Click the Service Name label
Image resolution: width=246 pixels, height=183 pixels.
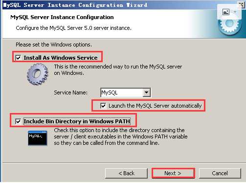click(x=70, y=92)
